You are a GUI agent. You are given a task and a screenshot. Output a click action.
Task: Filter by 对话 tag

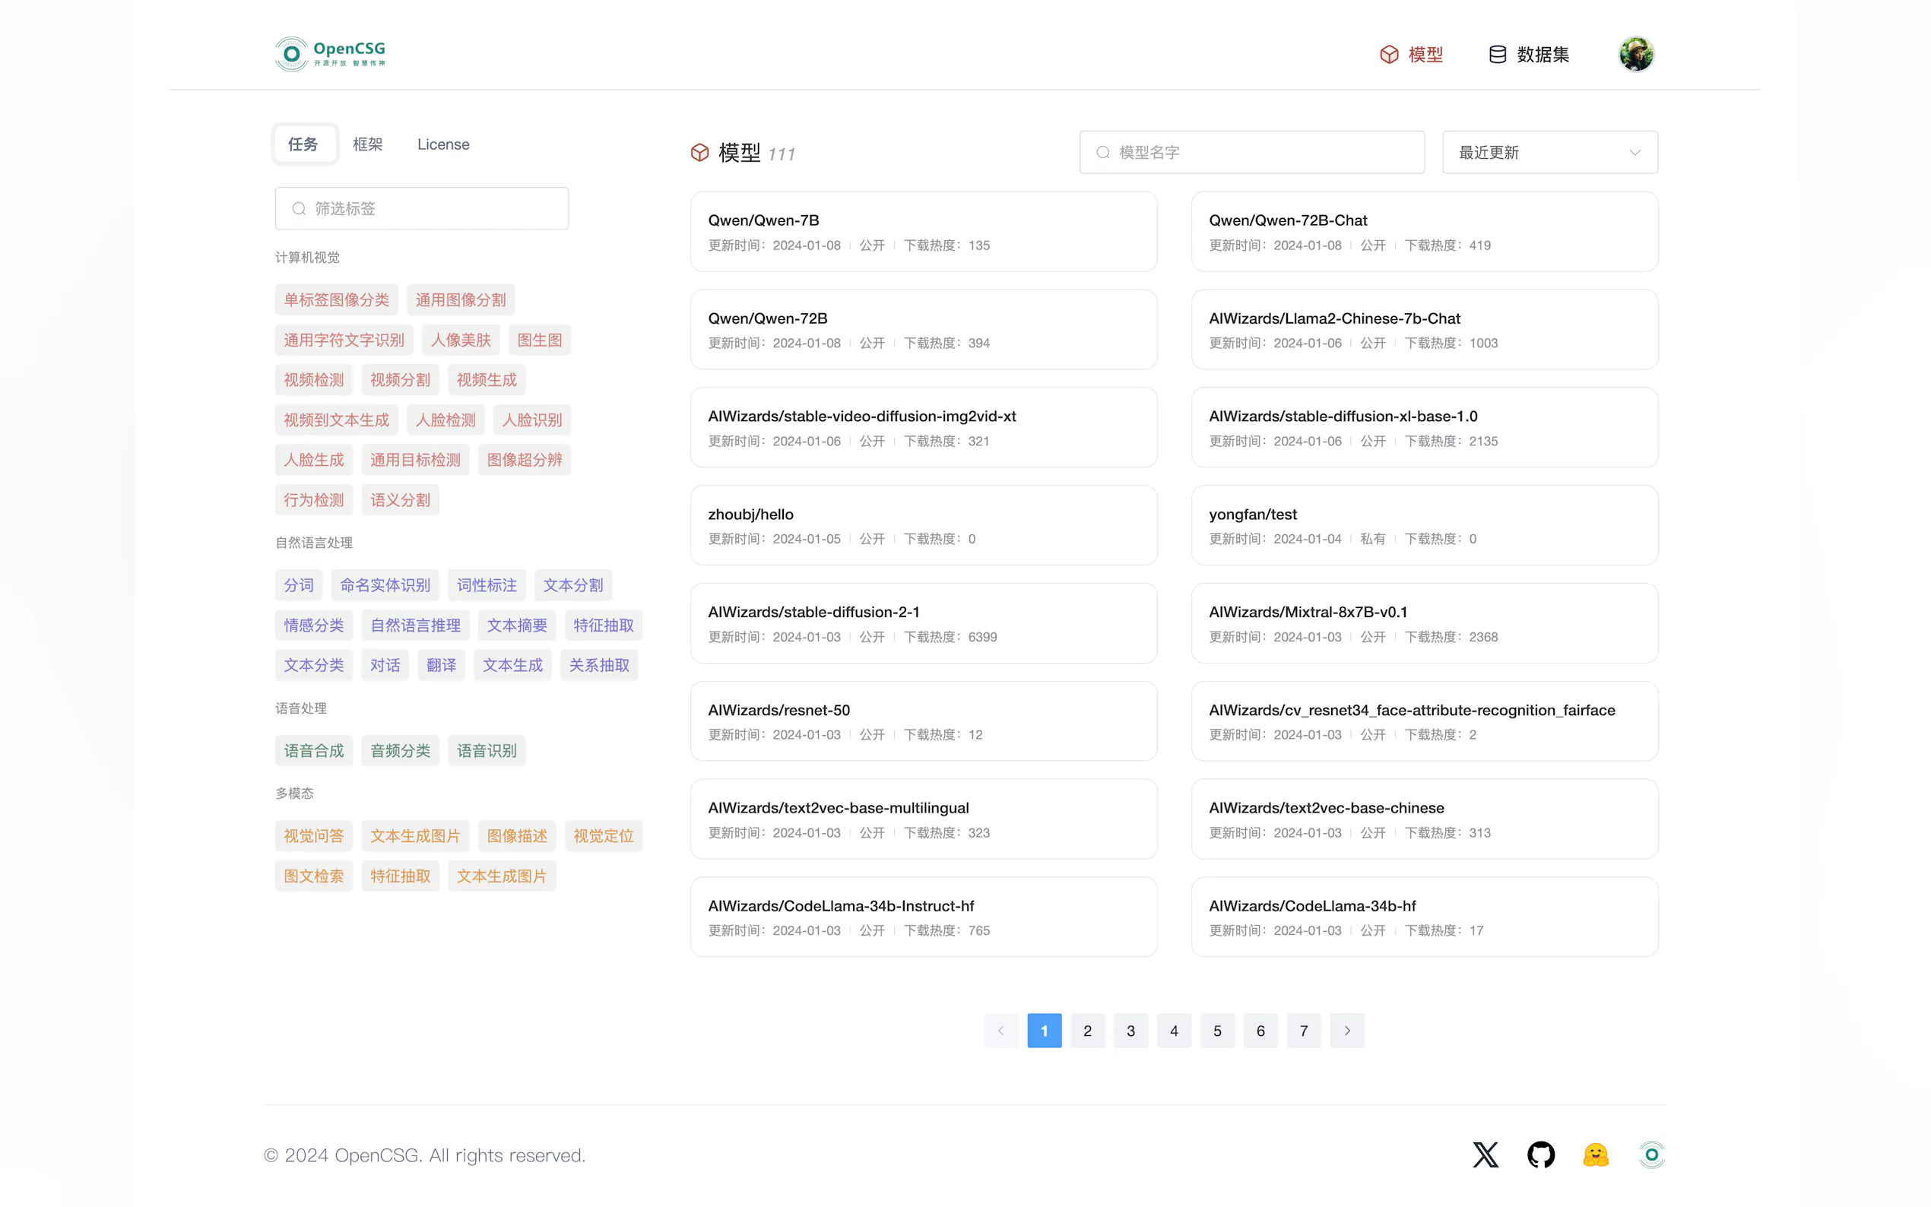[x=385, y=665]
